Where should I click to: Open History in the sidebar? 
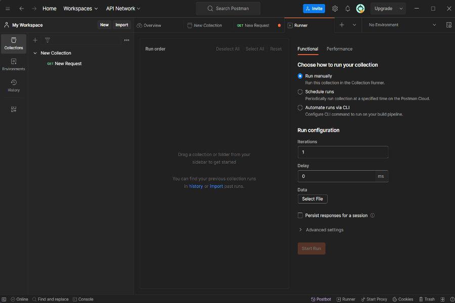[x=14, y=86]
